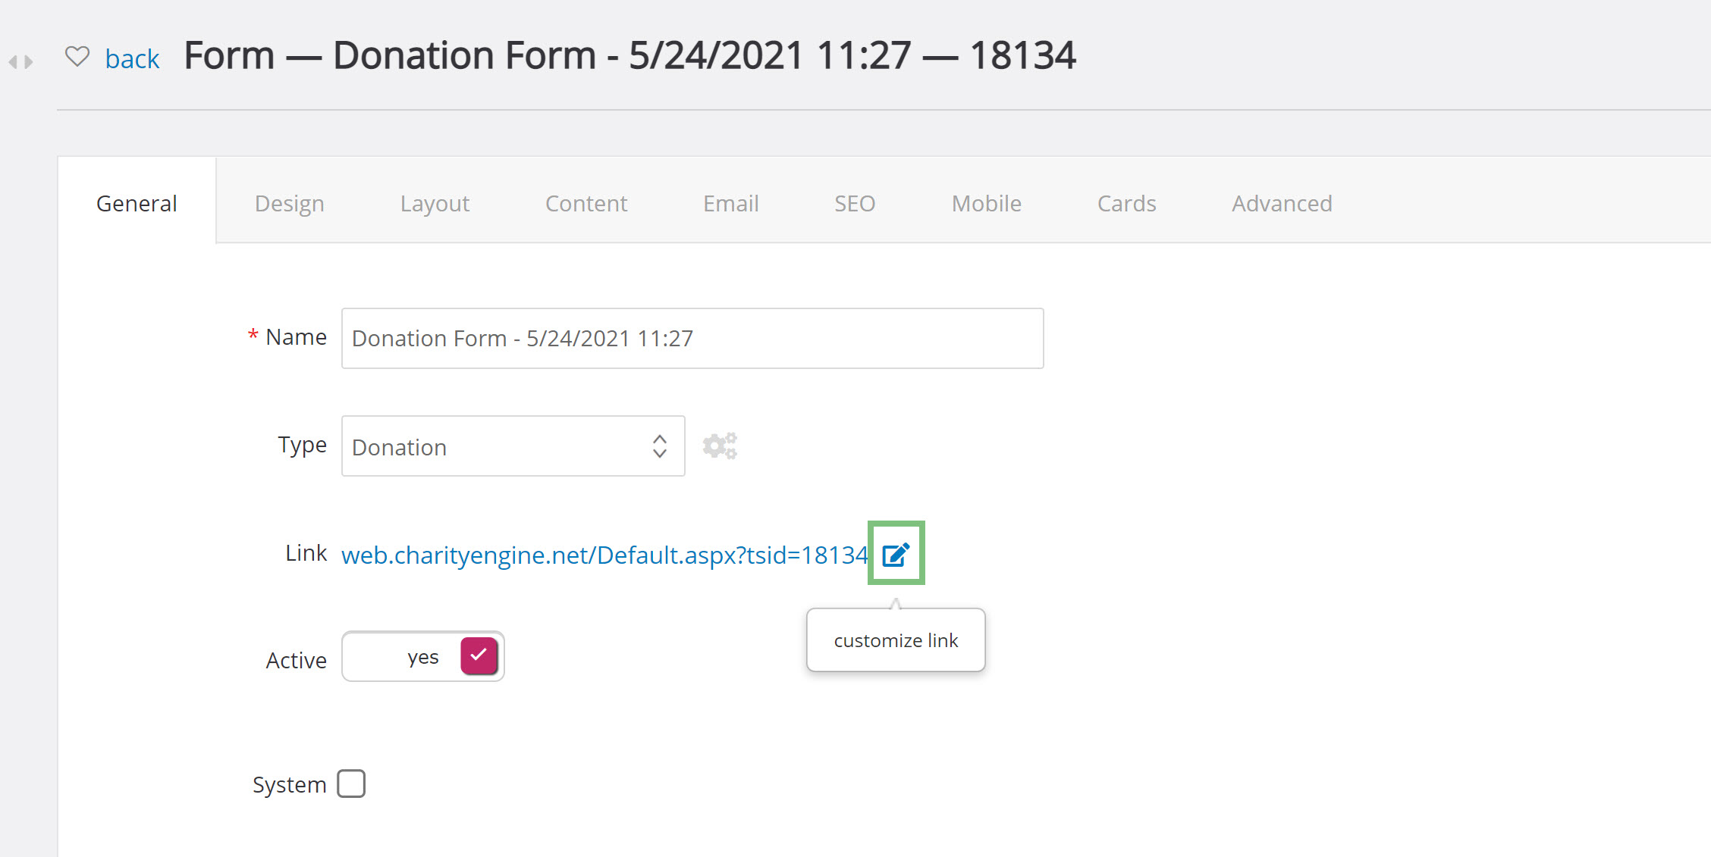Viewport: 1711px width, 857px height.
Task: Click the customize link edit icon
Action: click(896, 554)
